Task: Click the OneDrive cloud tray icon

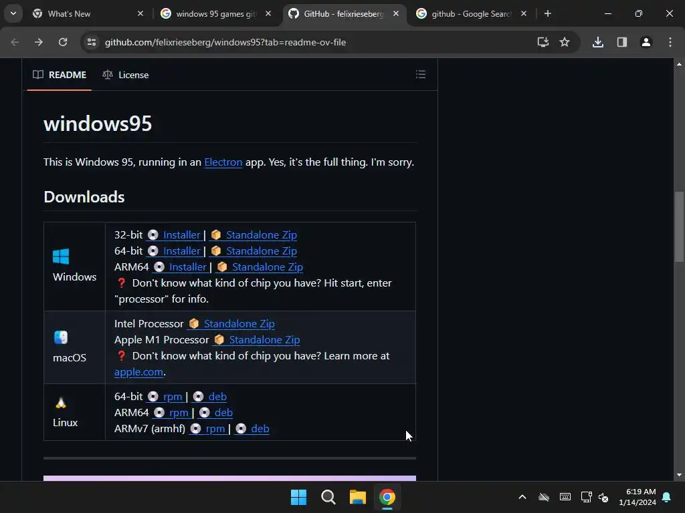Action: 543,497
